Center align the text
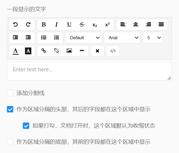 (x=136, y=24)
